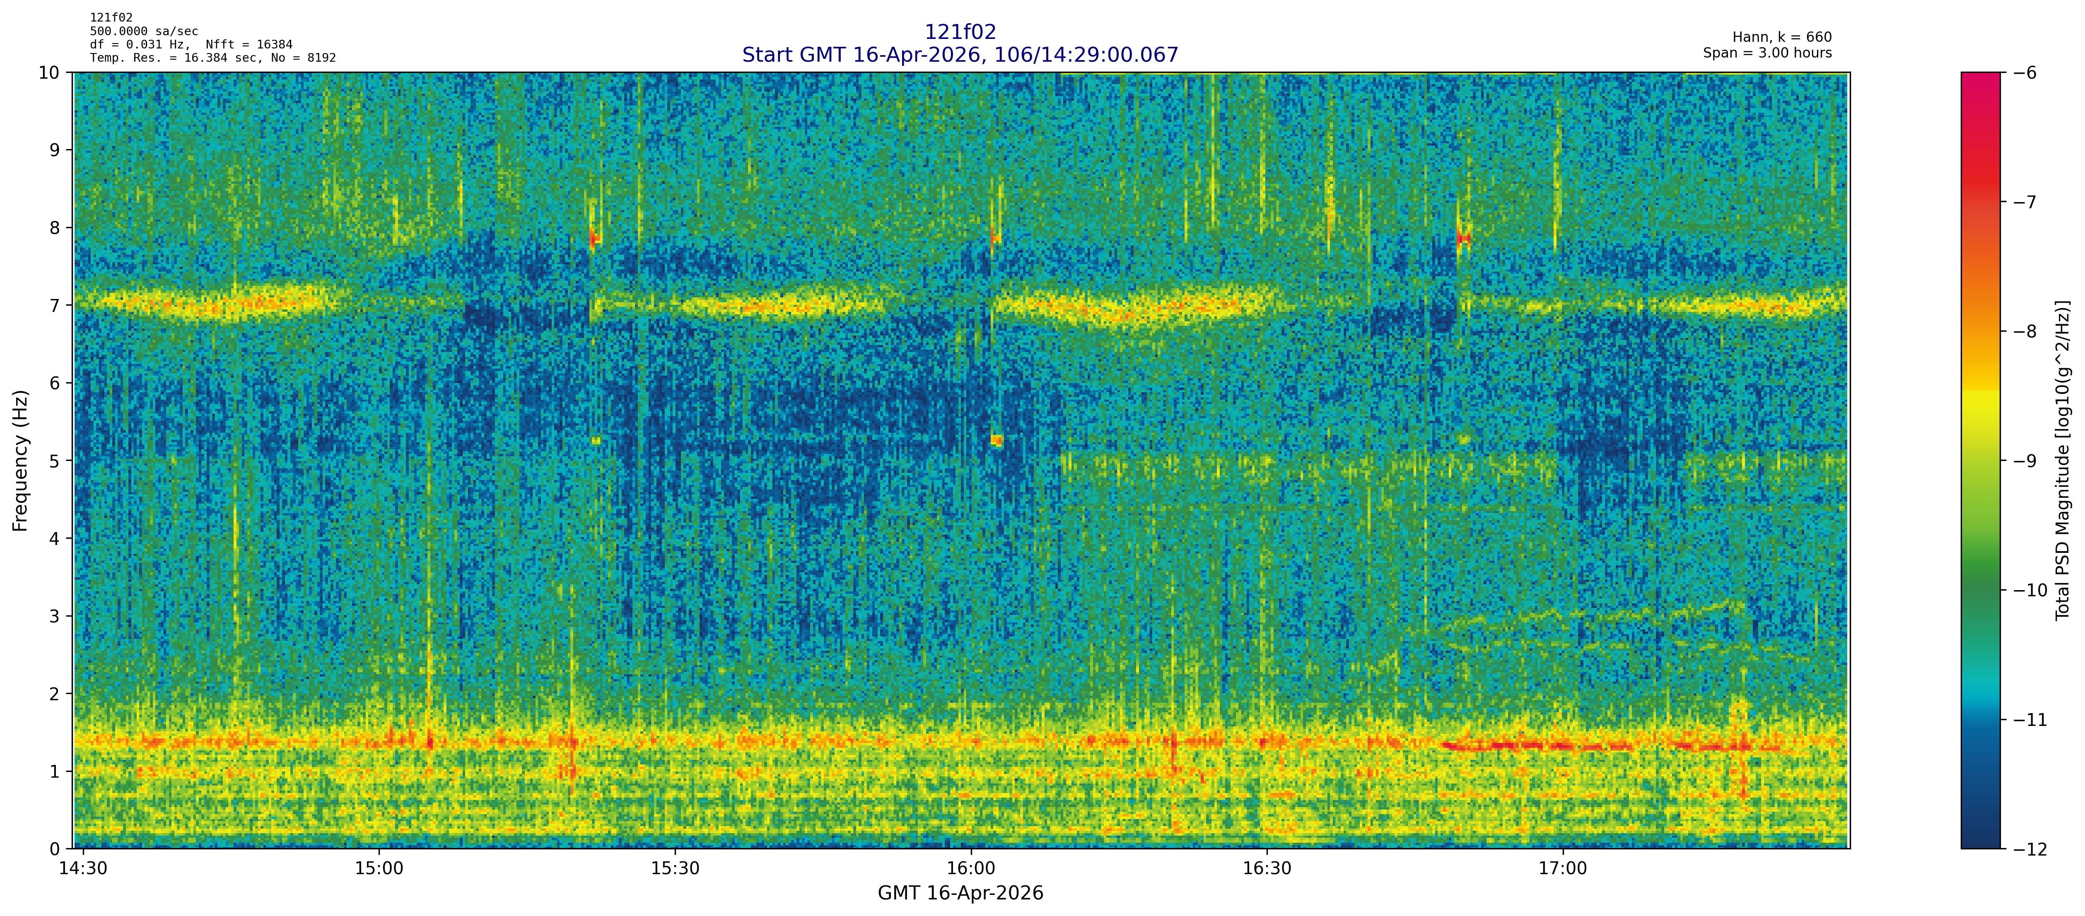The width and height of the screenshot is (2085, 916).
Task: Click the 7 Hz frequency tick label
Action: tap(54, 305)
